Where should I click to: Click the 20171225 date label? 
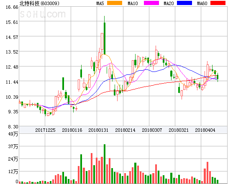(x=45, y=130)
